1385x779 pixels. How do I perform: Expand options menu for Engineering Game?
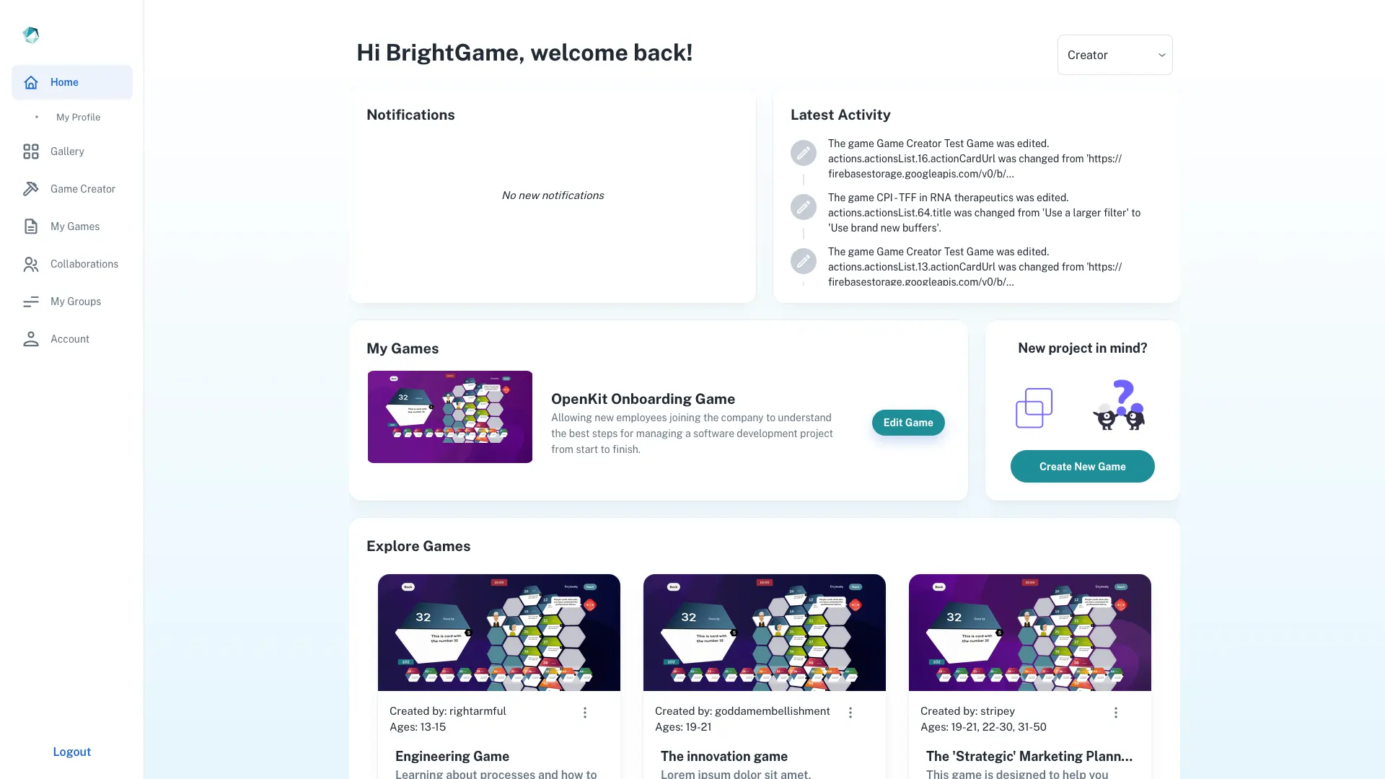[585, 713]
